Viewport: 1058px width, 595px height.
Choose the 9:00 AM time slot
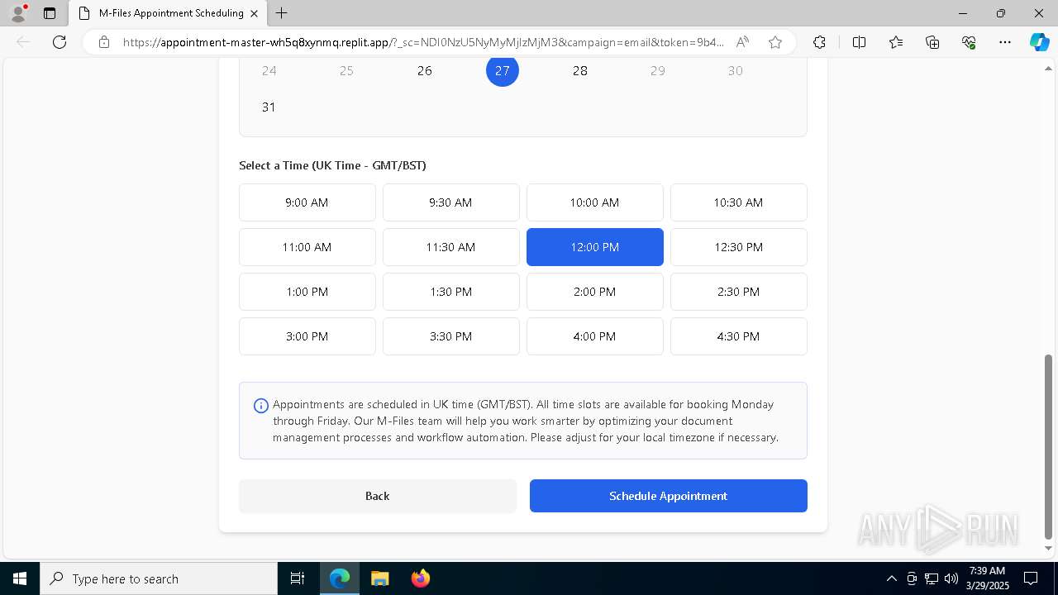coord(307,202)
